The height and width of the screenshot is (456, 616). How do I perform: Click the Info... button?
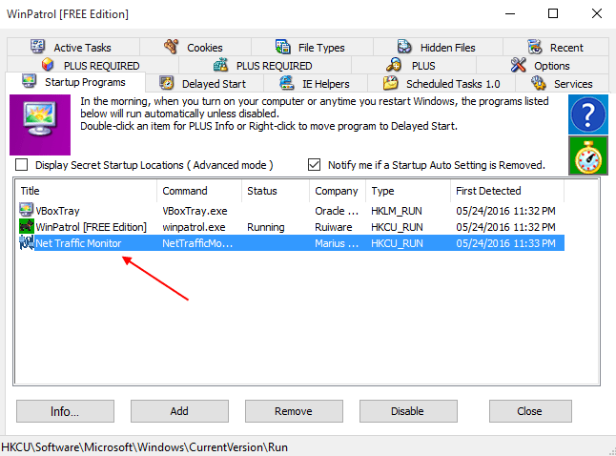(65, 411)
